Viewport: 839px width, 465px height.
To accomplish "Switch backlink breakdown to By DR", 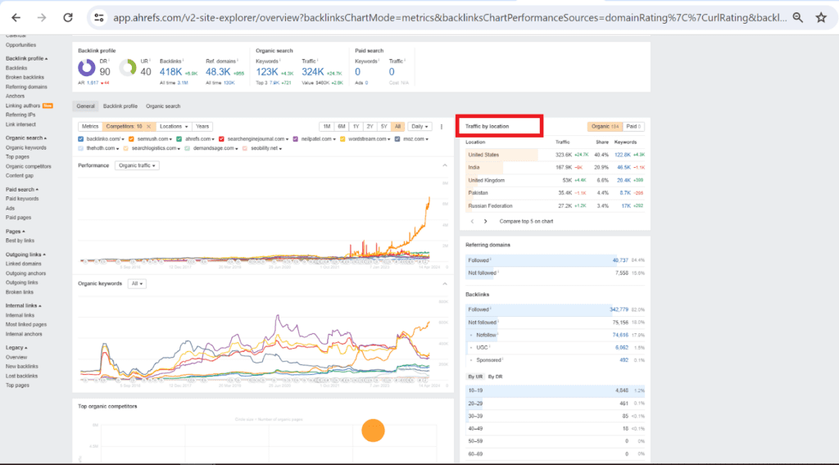I will click(x=495, y=377).
